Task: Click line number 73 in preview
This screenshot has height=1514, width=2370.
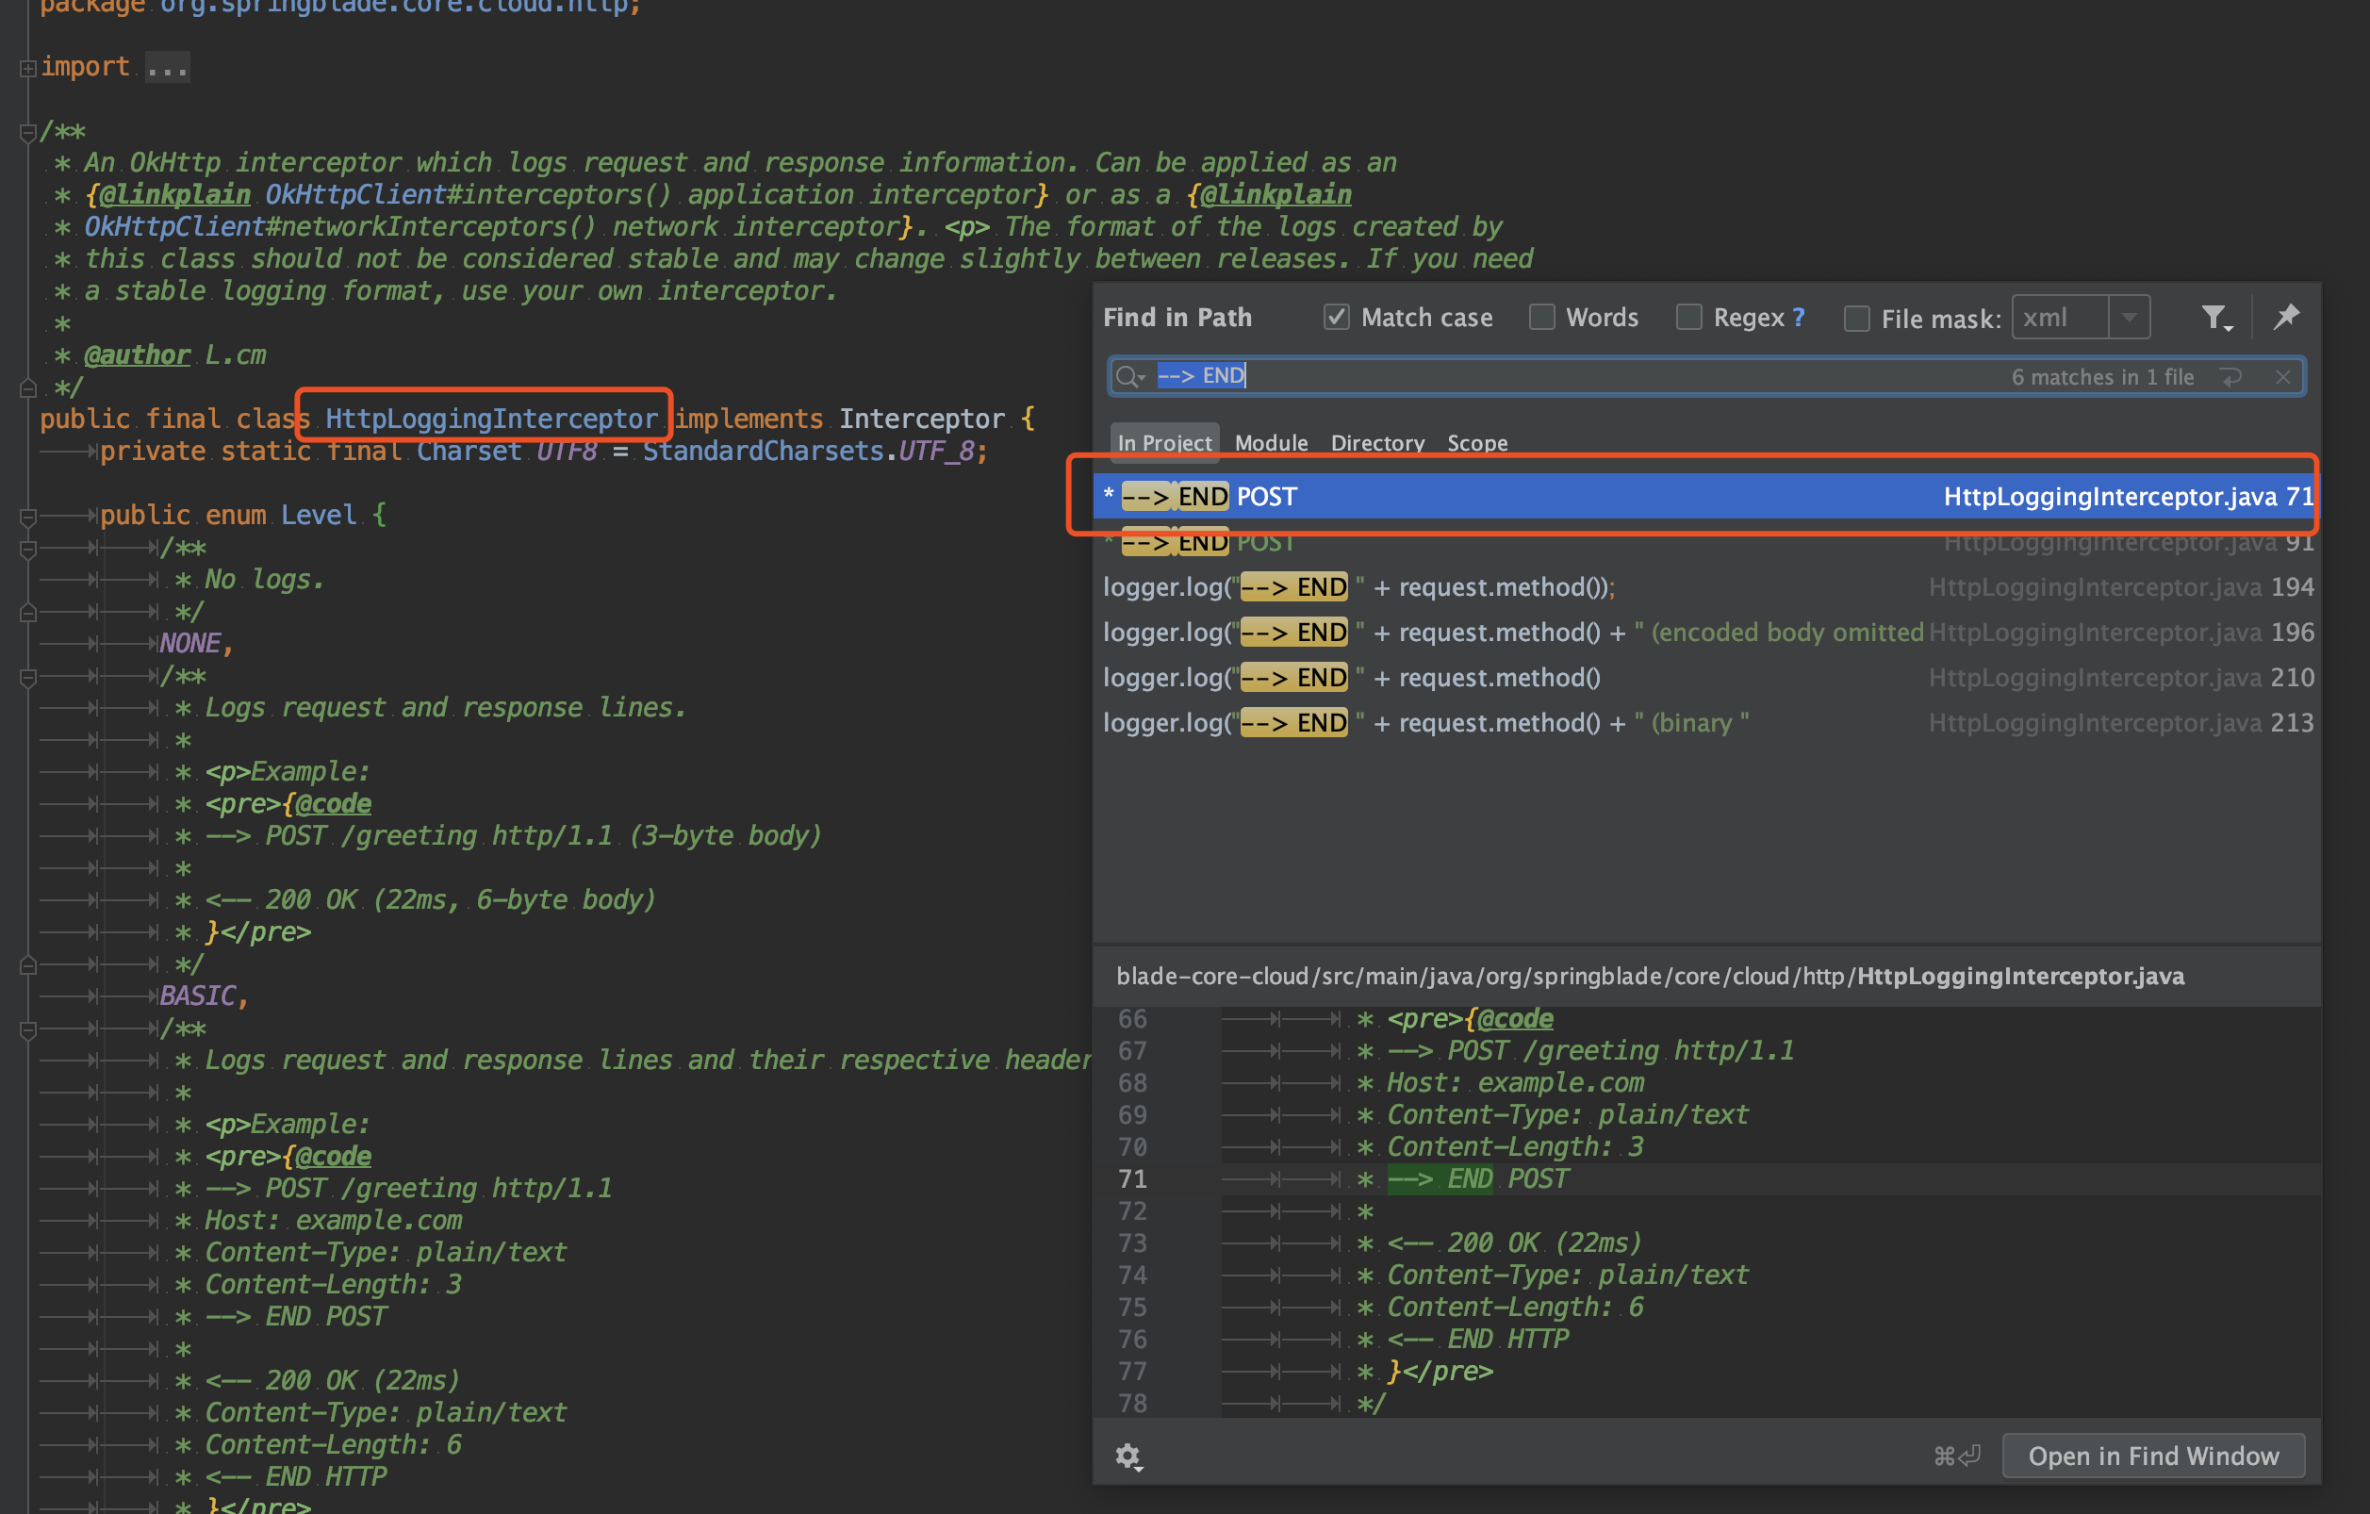Action: [x=1132, y=1243]
